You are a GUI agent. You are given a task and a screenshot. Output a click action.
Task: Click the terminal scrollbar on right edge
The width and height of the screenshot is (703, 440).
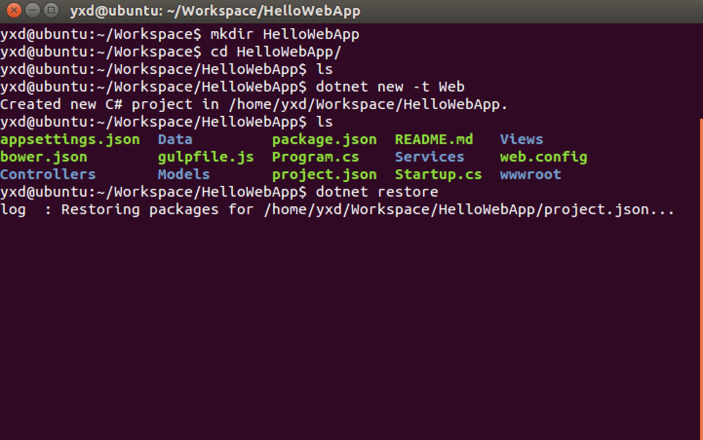(x=701, y=279)
